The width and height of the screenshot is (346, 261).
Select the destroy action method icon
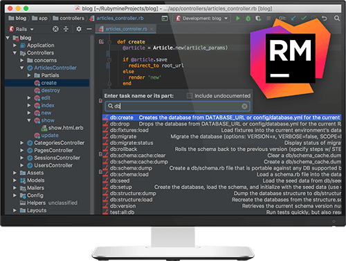pyautogui.click(x=37, y=90)
